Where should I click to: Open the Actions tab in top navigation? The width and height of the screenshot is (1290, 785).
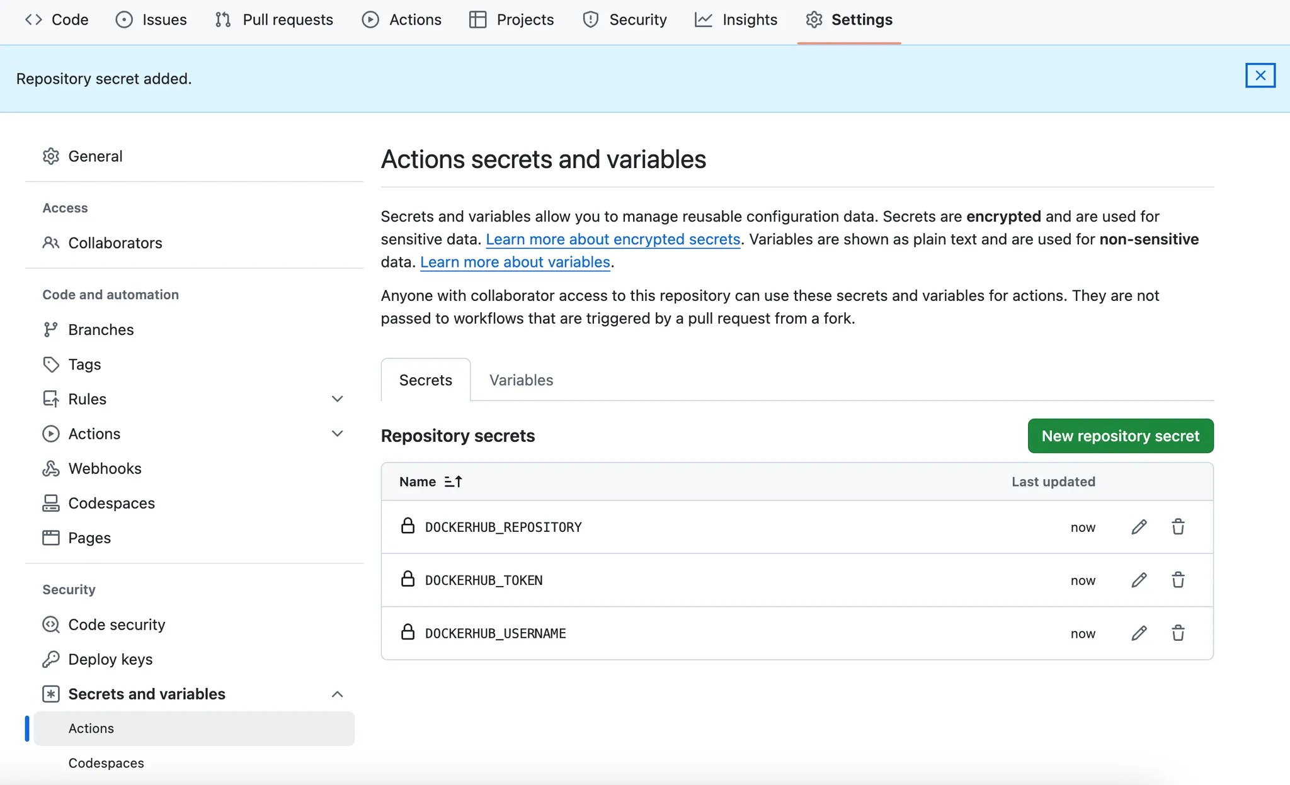tap(402, 20)
